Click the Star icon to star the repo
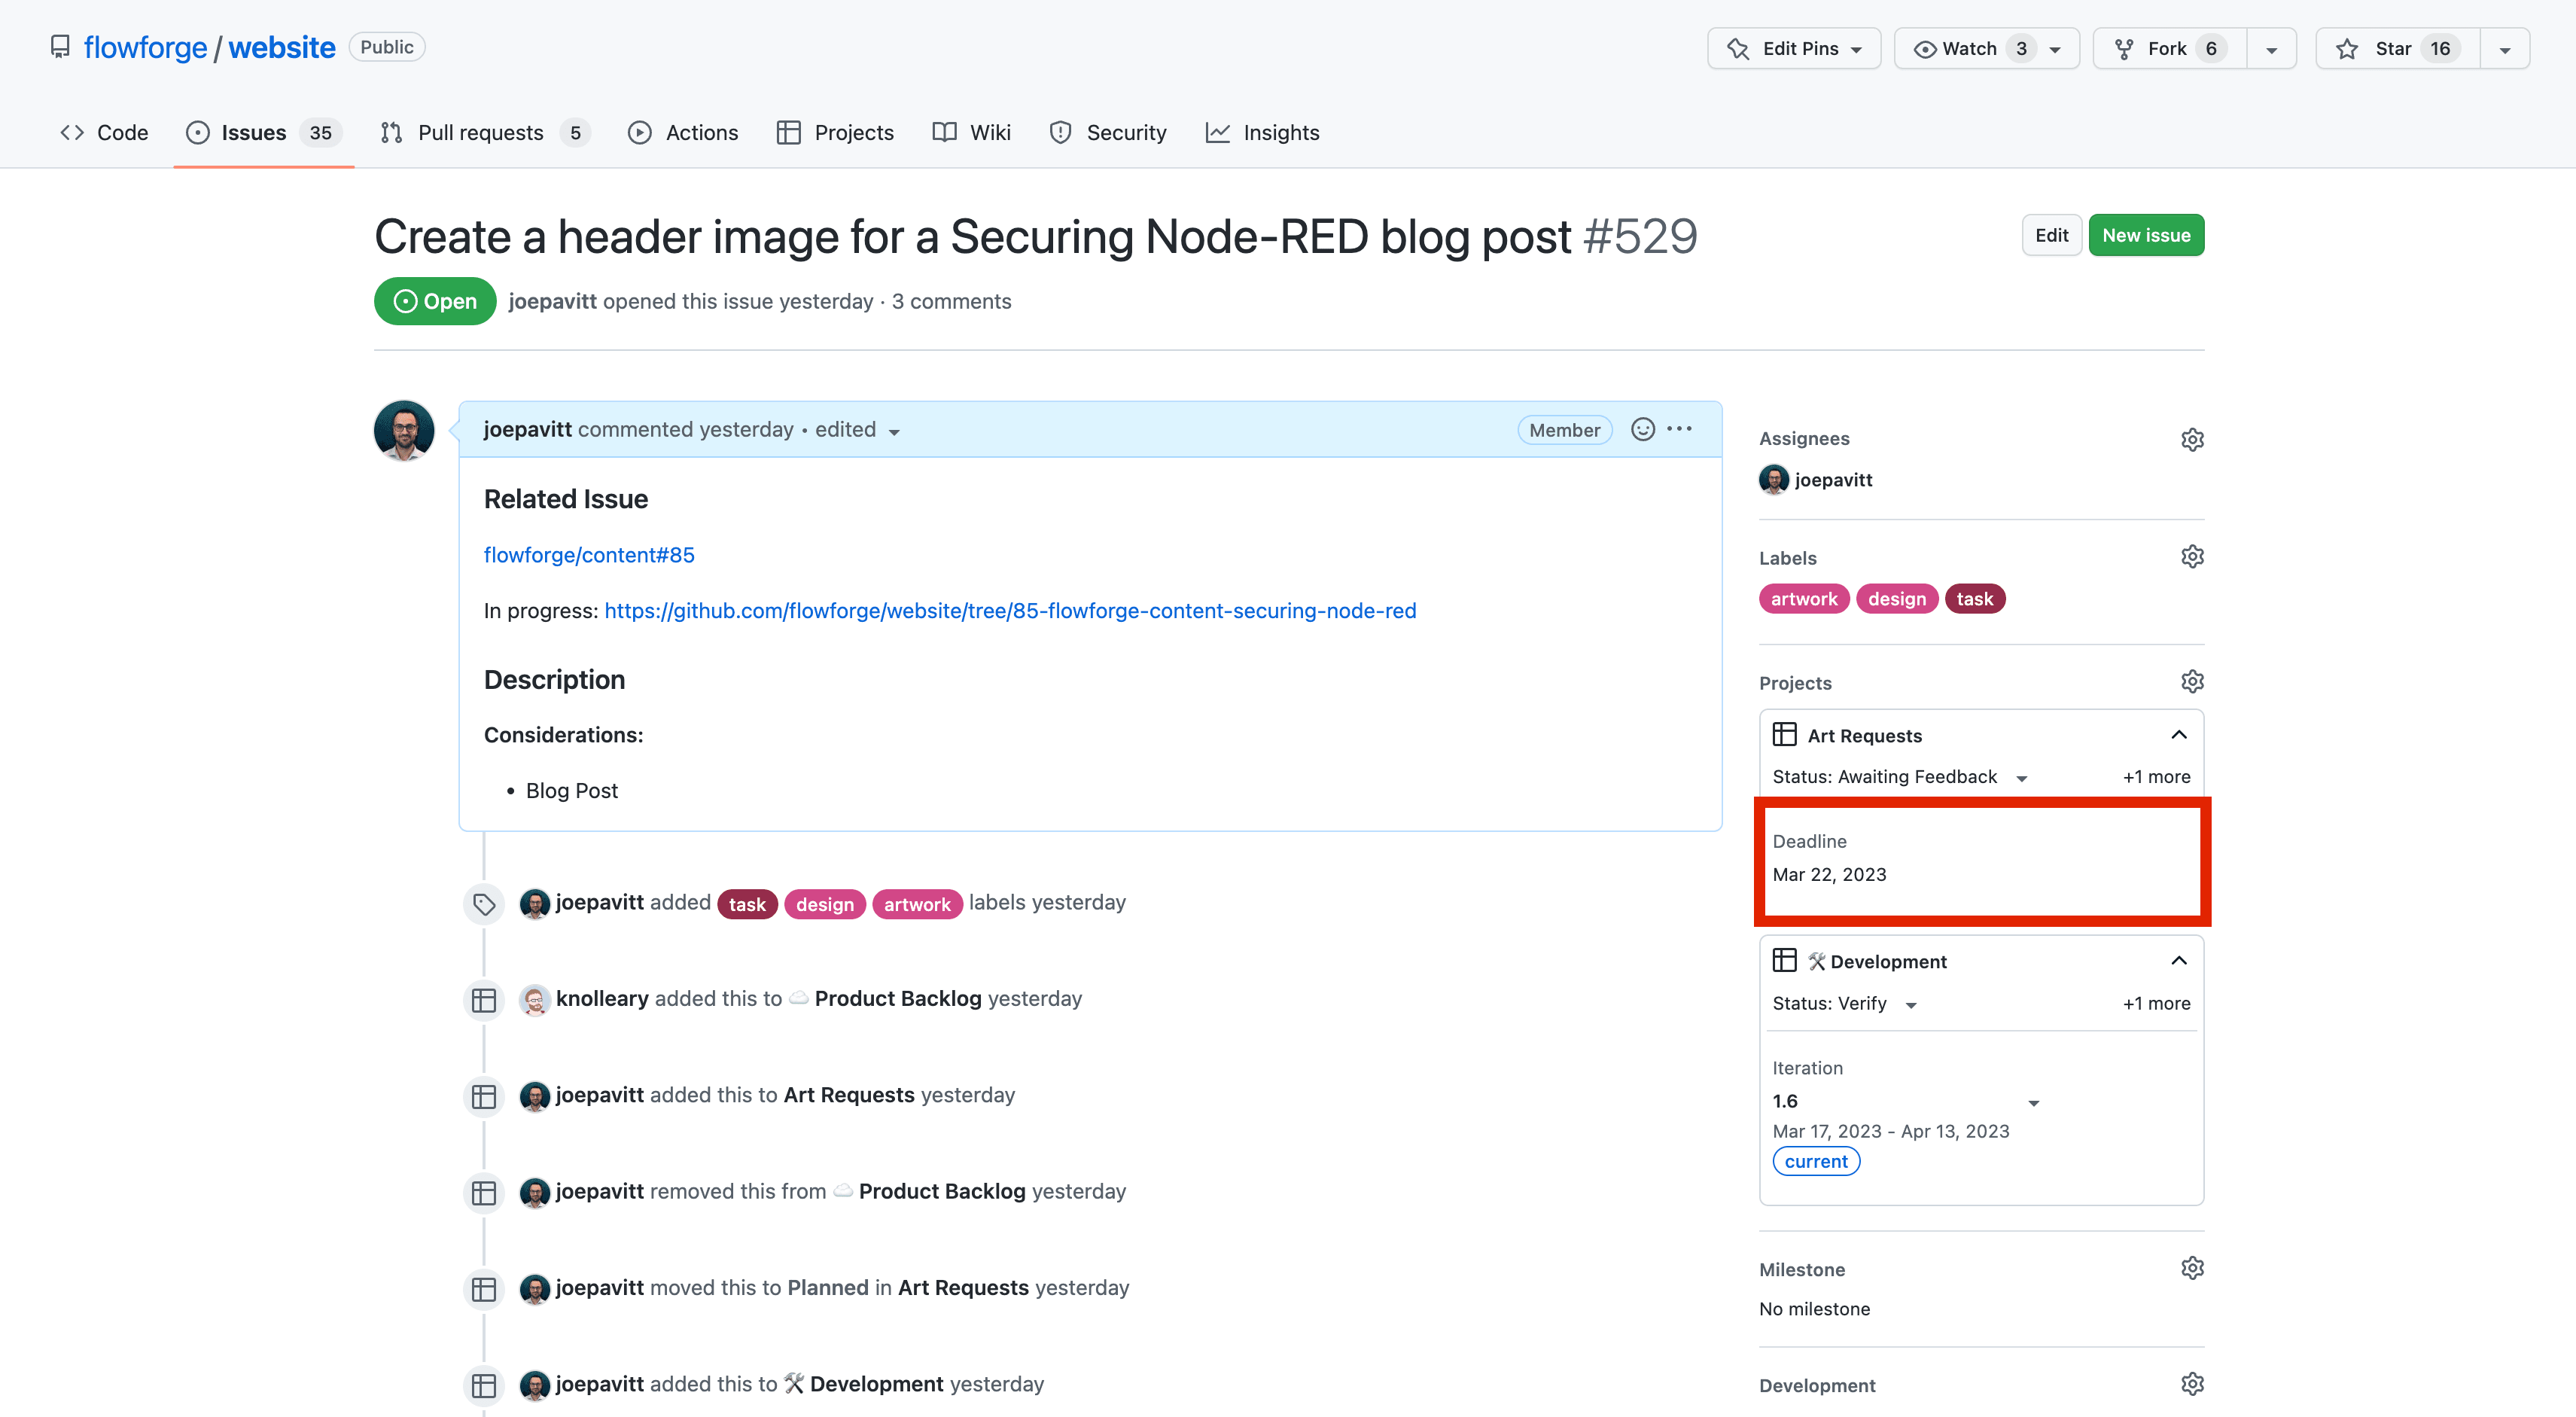Viewport: 2576px width, 1417px height. click(x=2346, y=47)
